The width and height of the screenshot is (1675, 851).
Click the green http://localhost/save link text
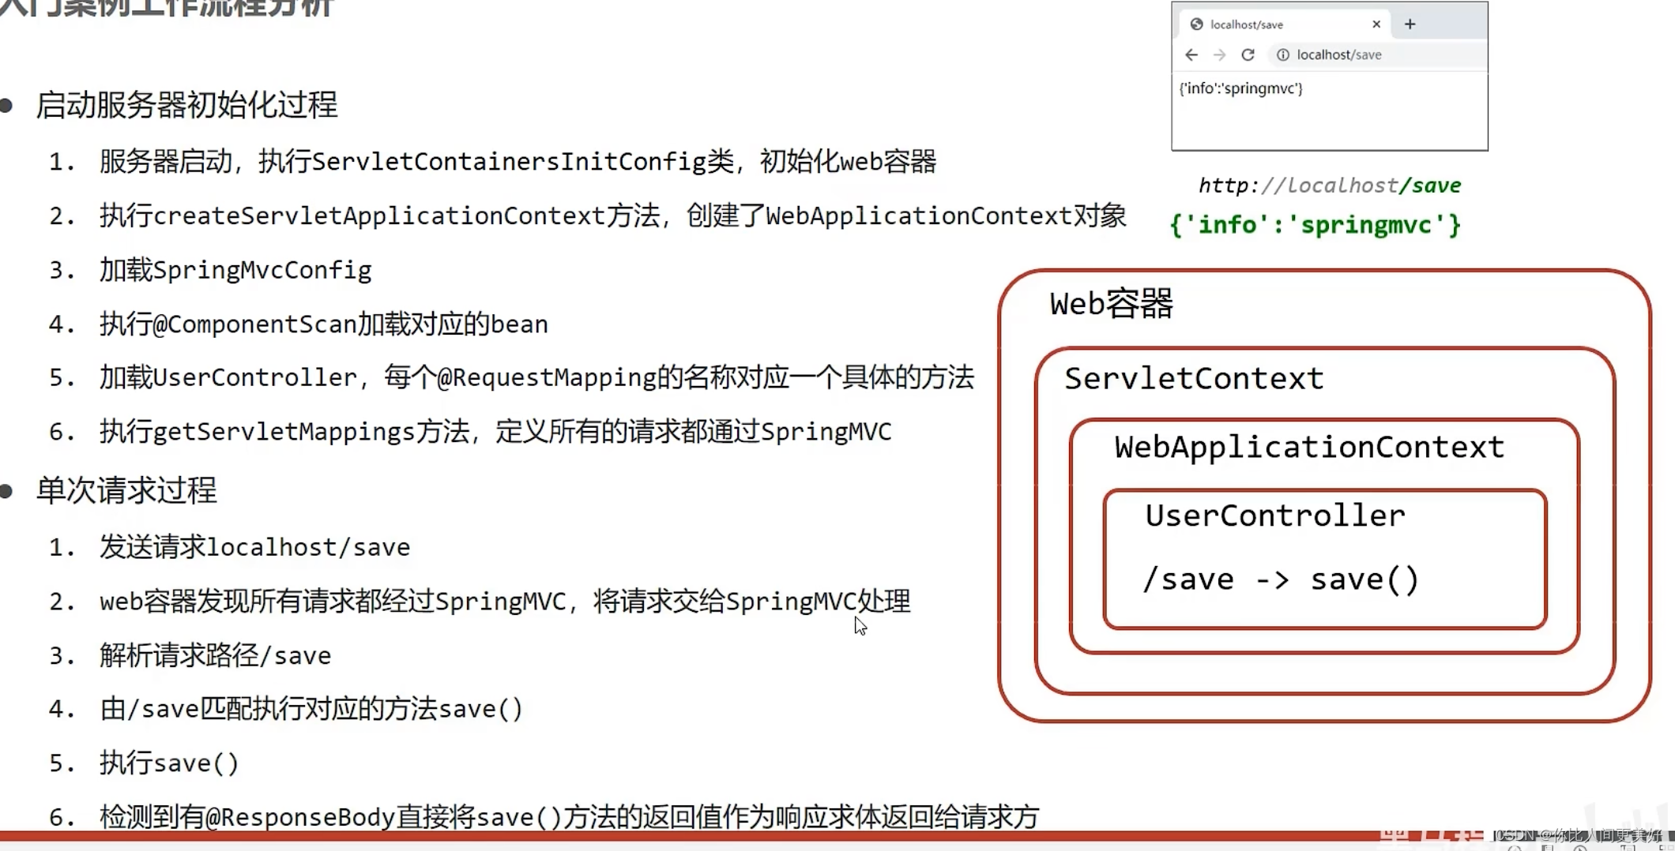pos(1330,185)
